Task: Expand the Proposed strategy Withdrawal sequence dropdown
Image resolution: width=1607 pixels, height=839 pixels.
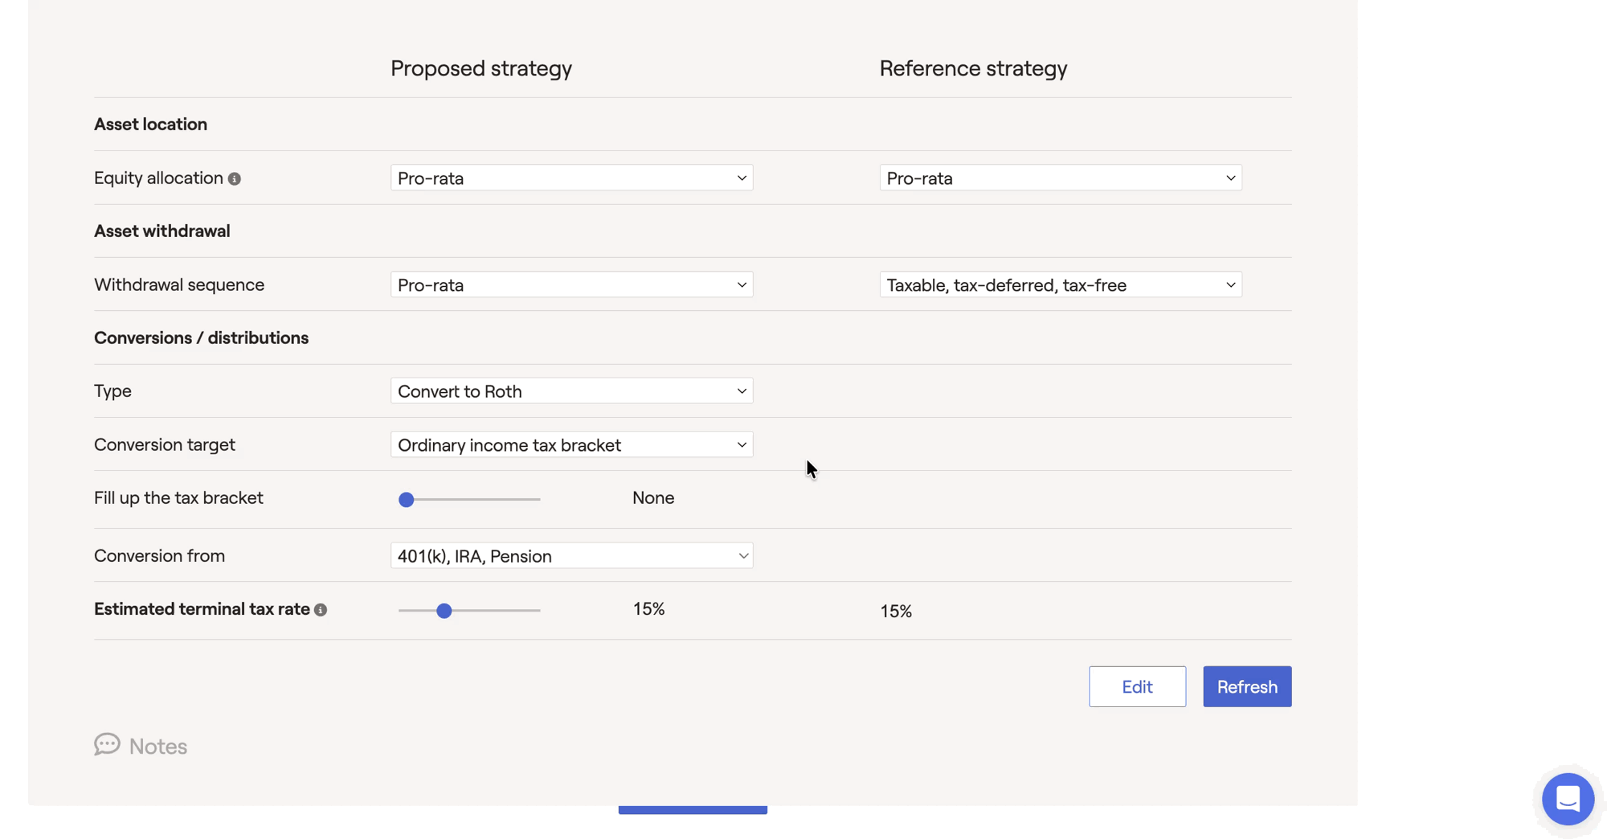Action: pyautogui.click(x=571, y=284)
